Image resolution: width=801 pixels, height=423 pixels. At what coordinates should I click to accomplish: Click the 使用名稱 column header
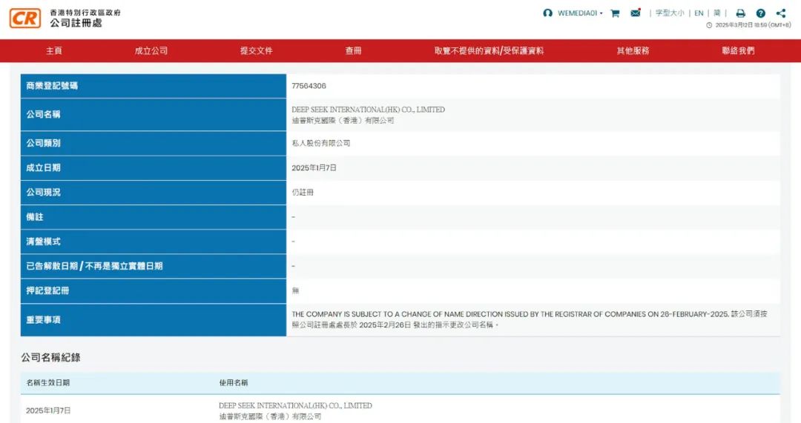click(234, 382)
